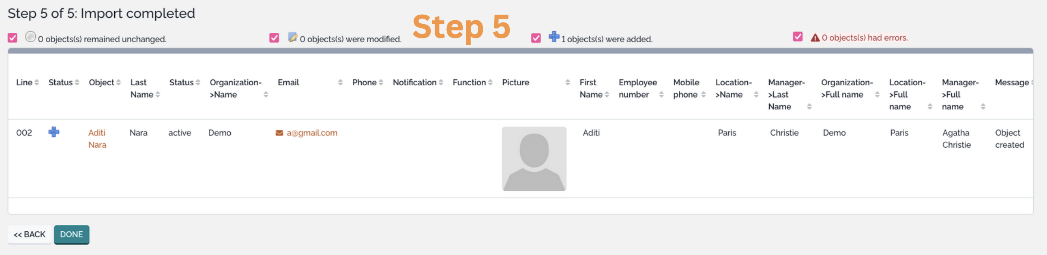Click the DONE button
1047x255 pixels.
tap(72, 234)
